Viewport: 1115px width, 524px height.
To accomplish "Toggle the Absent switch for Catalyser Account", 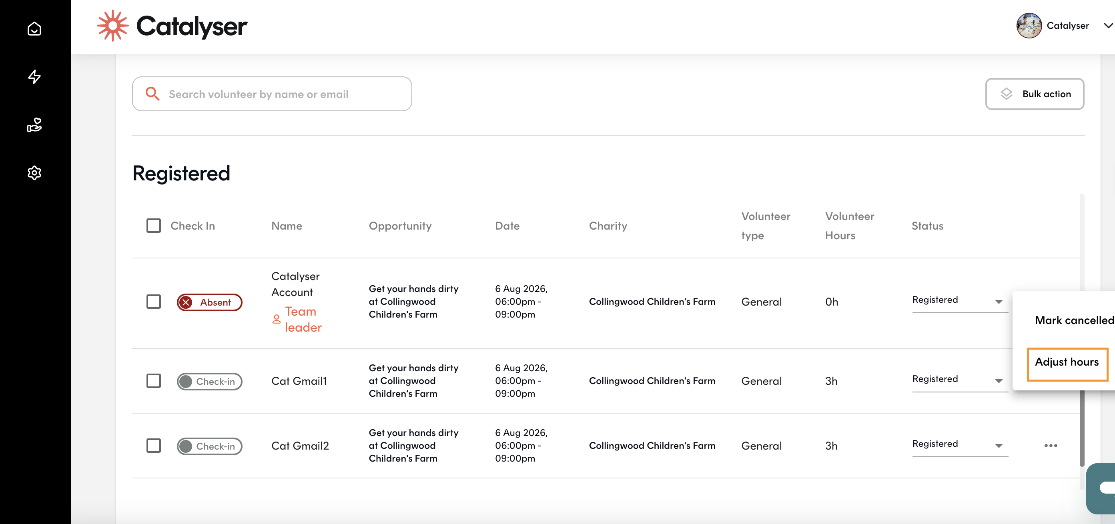I will (x=209, y=302).
